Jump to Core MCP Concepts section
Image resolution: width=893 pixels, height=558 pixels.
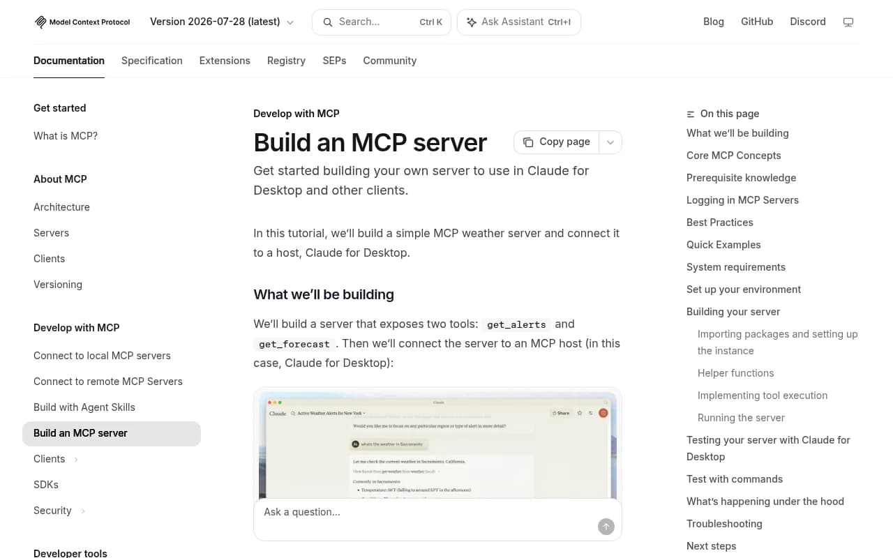734,156
